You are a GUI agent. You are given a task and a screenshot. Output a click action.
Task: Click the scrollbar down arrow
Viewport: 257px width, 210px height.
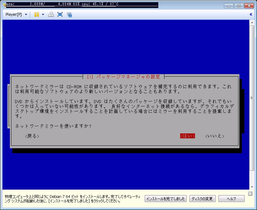[252, 187]
